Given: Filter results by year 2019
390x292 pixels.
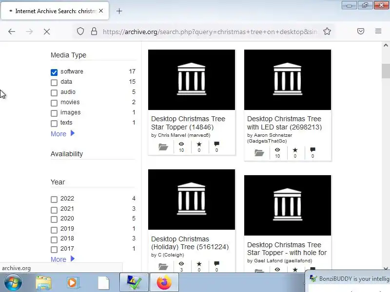Looking at the screenshot, I should (x=54, y=230).
